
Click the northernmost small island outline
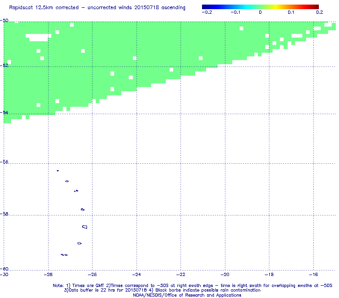pos(58,171)
